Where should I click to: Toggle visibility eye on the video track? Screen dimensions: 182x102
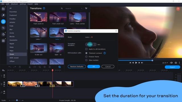click(x=4, y=82)
